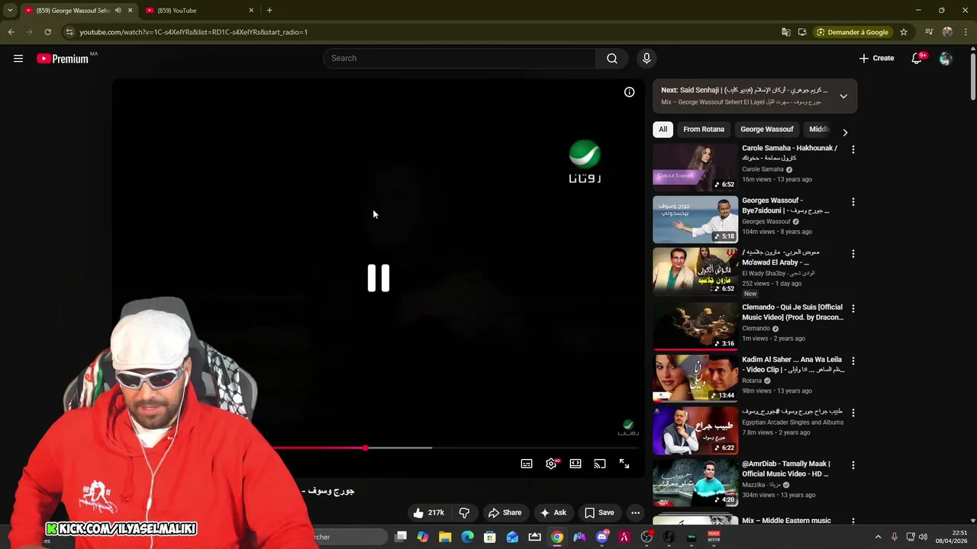This screenshot has width=977, height=549.
Task: Open options for Amr Diab Tamally Maak video
Action: coord(853,465)
